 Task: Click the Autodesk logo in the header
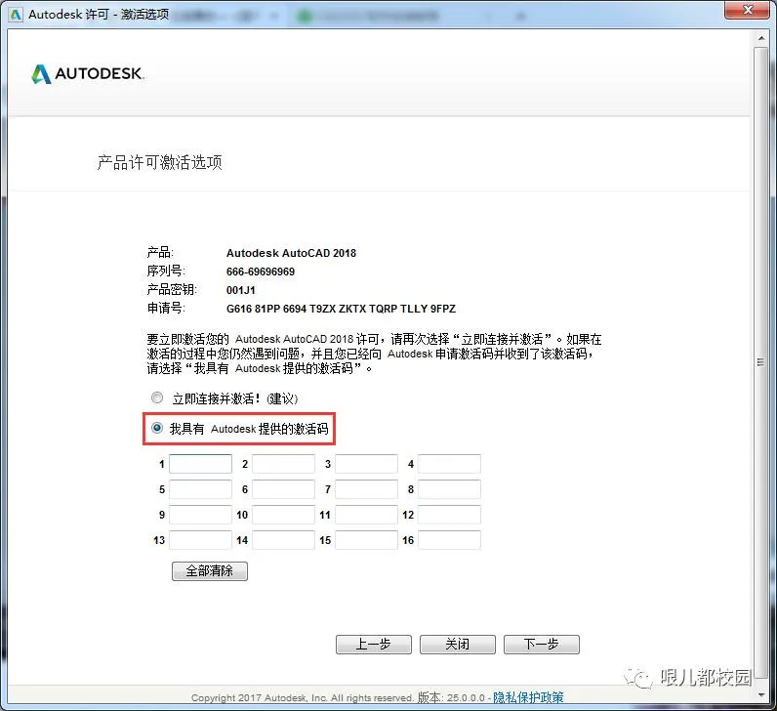click(87, 74)
